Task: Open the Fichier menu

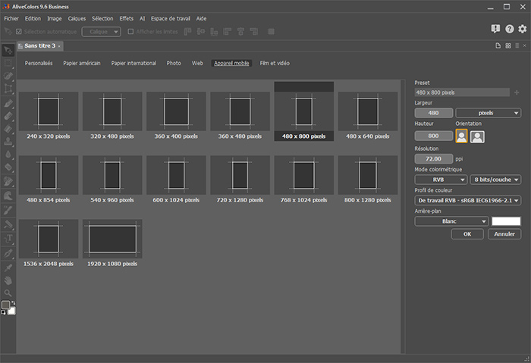Action: [x=11, y=19]
